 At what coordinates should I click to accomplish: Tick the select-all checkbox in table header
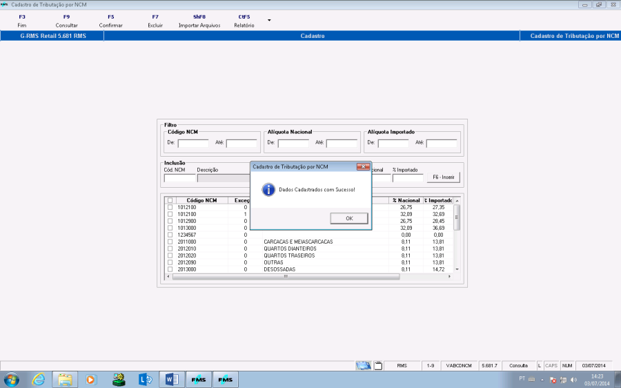pyautogui.click(x=170, y=200)
